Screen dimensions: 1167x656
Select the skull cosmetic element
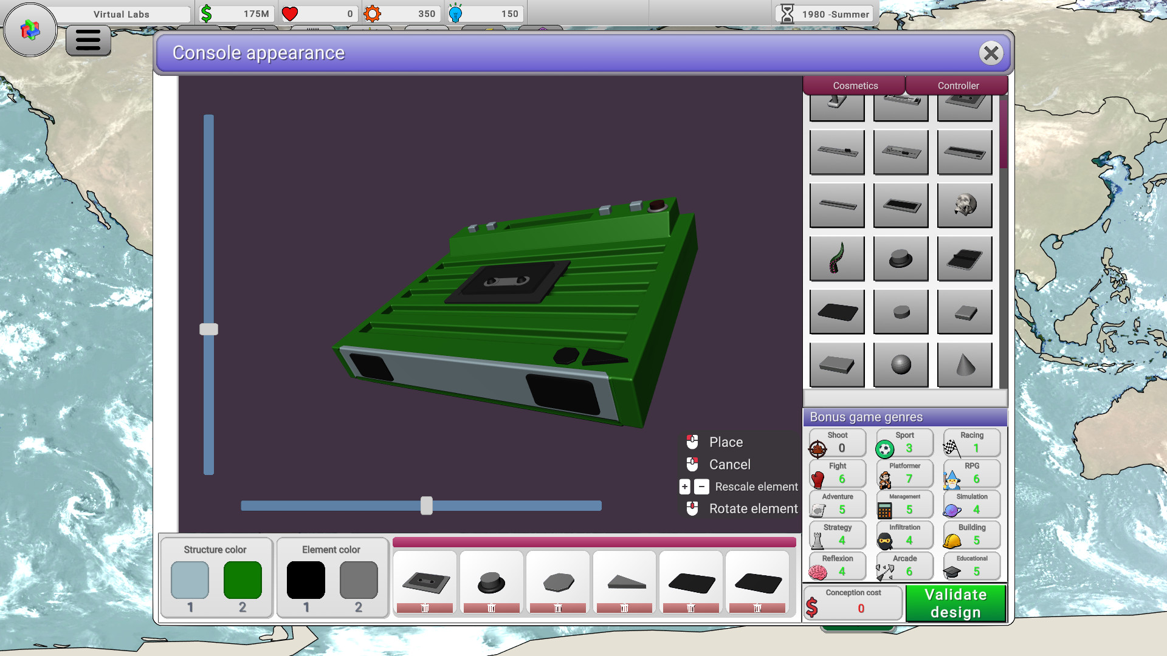point(965,205)
